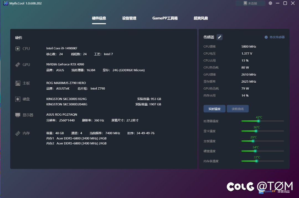Click the CPU chip icon
This screenshot has width=299, height=198.
(x=17, y=49)
